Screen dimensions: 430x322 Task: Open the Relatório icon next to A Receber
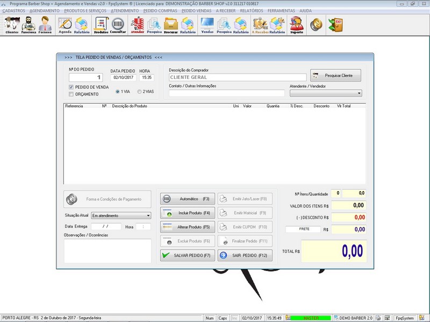point(277,25)
